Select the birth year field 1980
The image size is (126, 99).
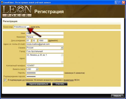pyautogui.click(x=43, y=41)
